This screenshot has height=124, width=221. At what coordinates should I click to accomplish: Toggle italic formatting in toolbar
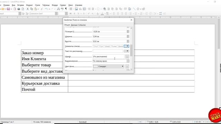75,14
